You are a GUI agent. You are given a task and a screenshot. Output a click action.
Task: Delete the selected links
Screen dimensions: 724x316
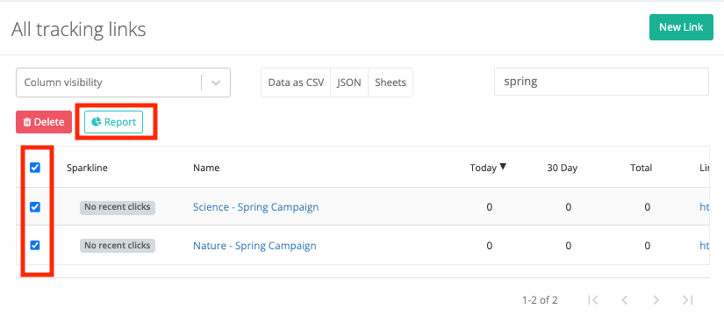tap(44, 122)
